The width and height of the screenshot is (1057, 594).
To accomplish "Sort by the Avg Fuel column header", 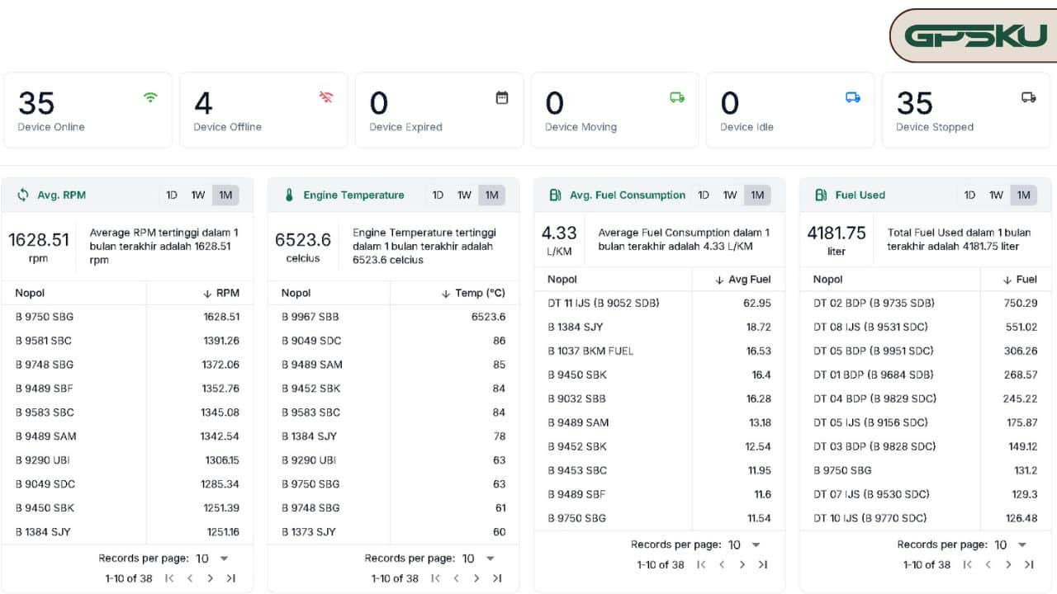I will click(x=742, y=280).
